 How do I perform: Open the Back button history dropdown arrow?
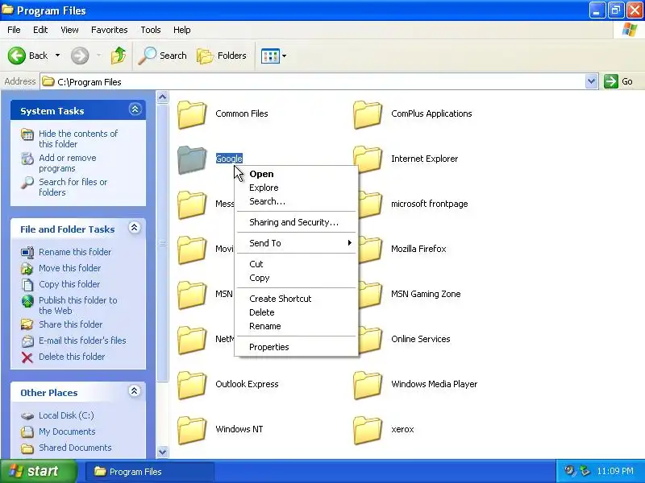(x=57, y=56)
